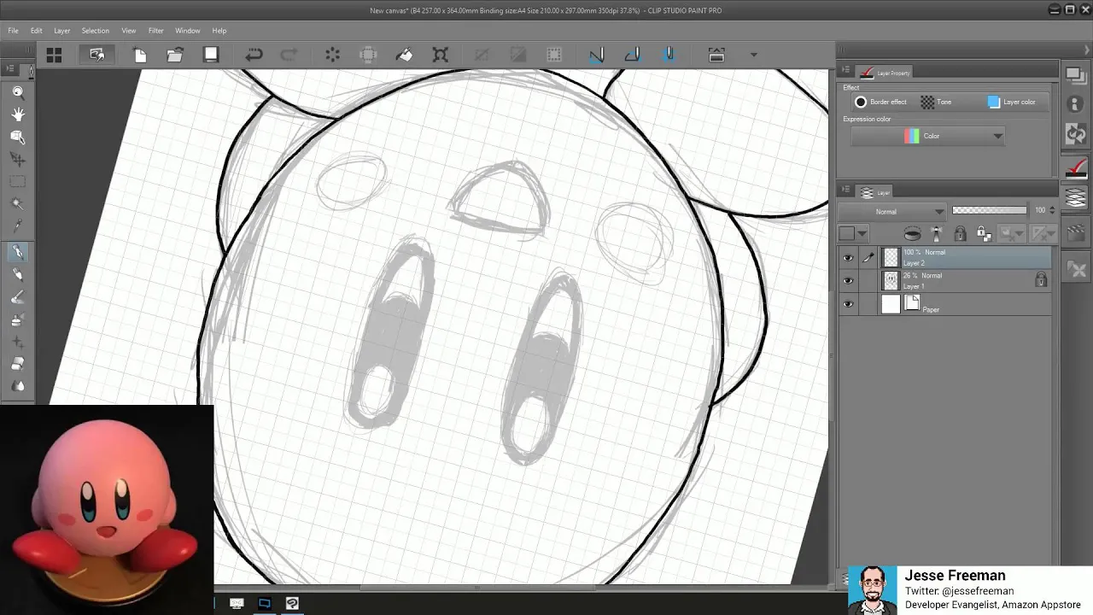
Task: Click Clip to layer below icon
Action: click(x=913, y=234)
